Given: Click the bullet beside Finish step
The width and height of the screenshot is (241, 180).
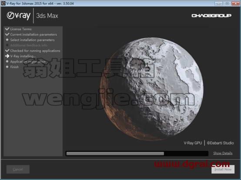Looking at the screenshot, I should (x=7, y=67).
